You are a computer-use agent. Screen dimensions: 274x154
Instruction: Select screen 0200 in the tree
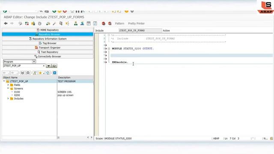(17, 95)
